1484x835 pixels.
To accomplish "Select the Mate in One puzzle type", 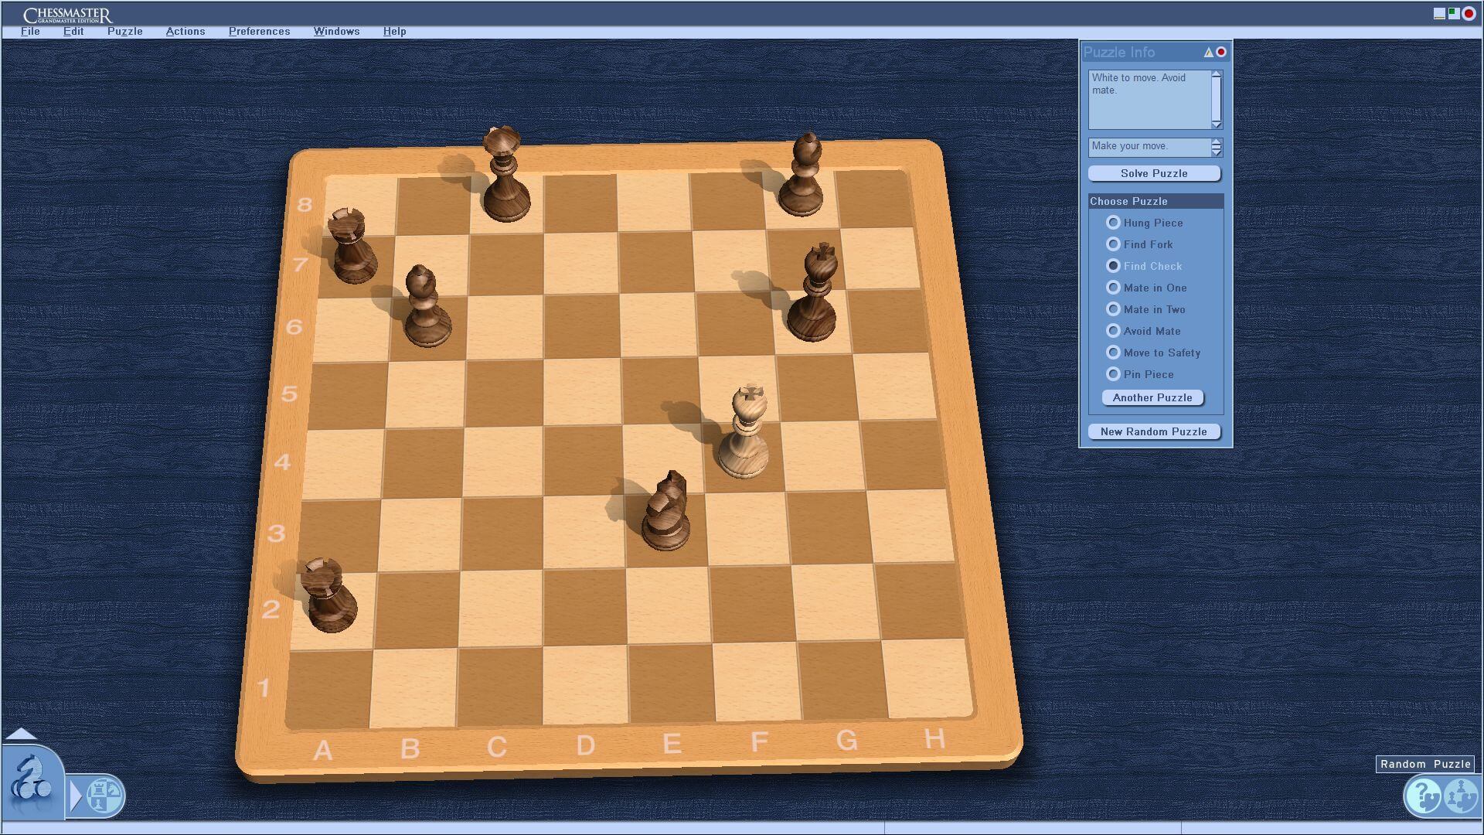I will click(1112, 288).
